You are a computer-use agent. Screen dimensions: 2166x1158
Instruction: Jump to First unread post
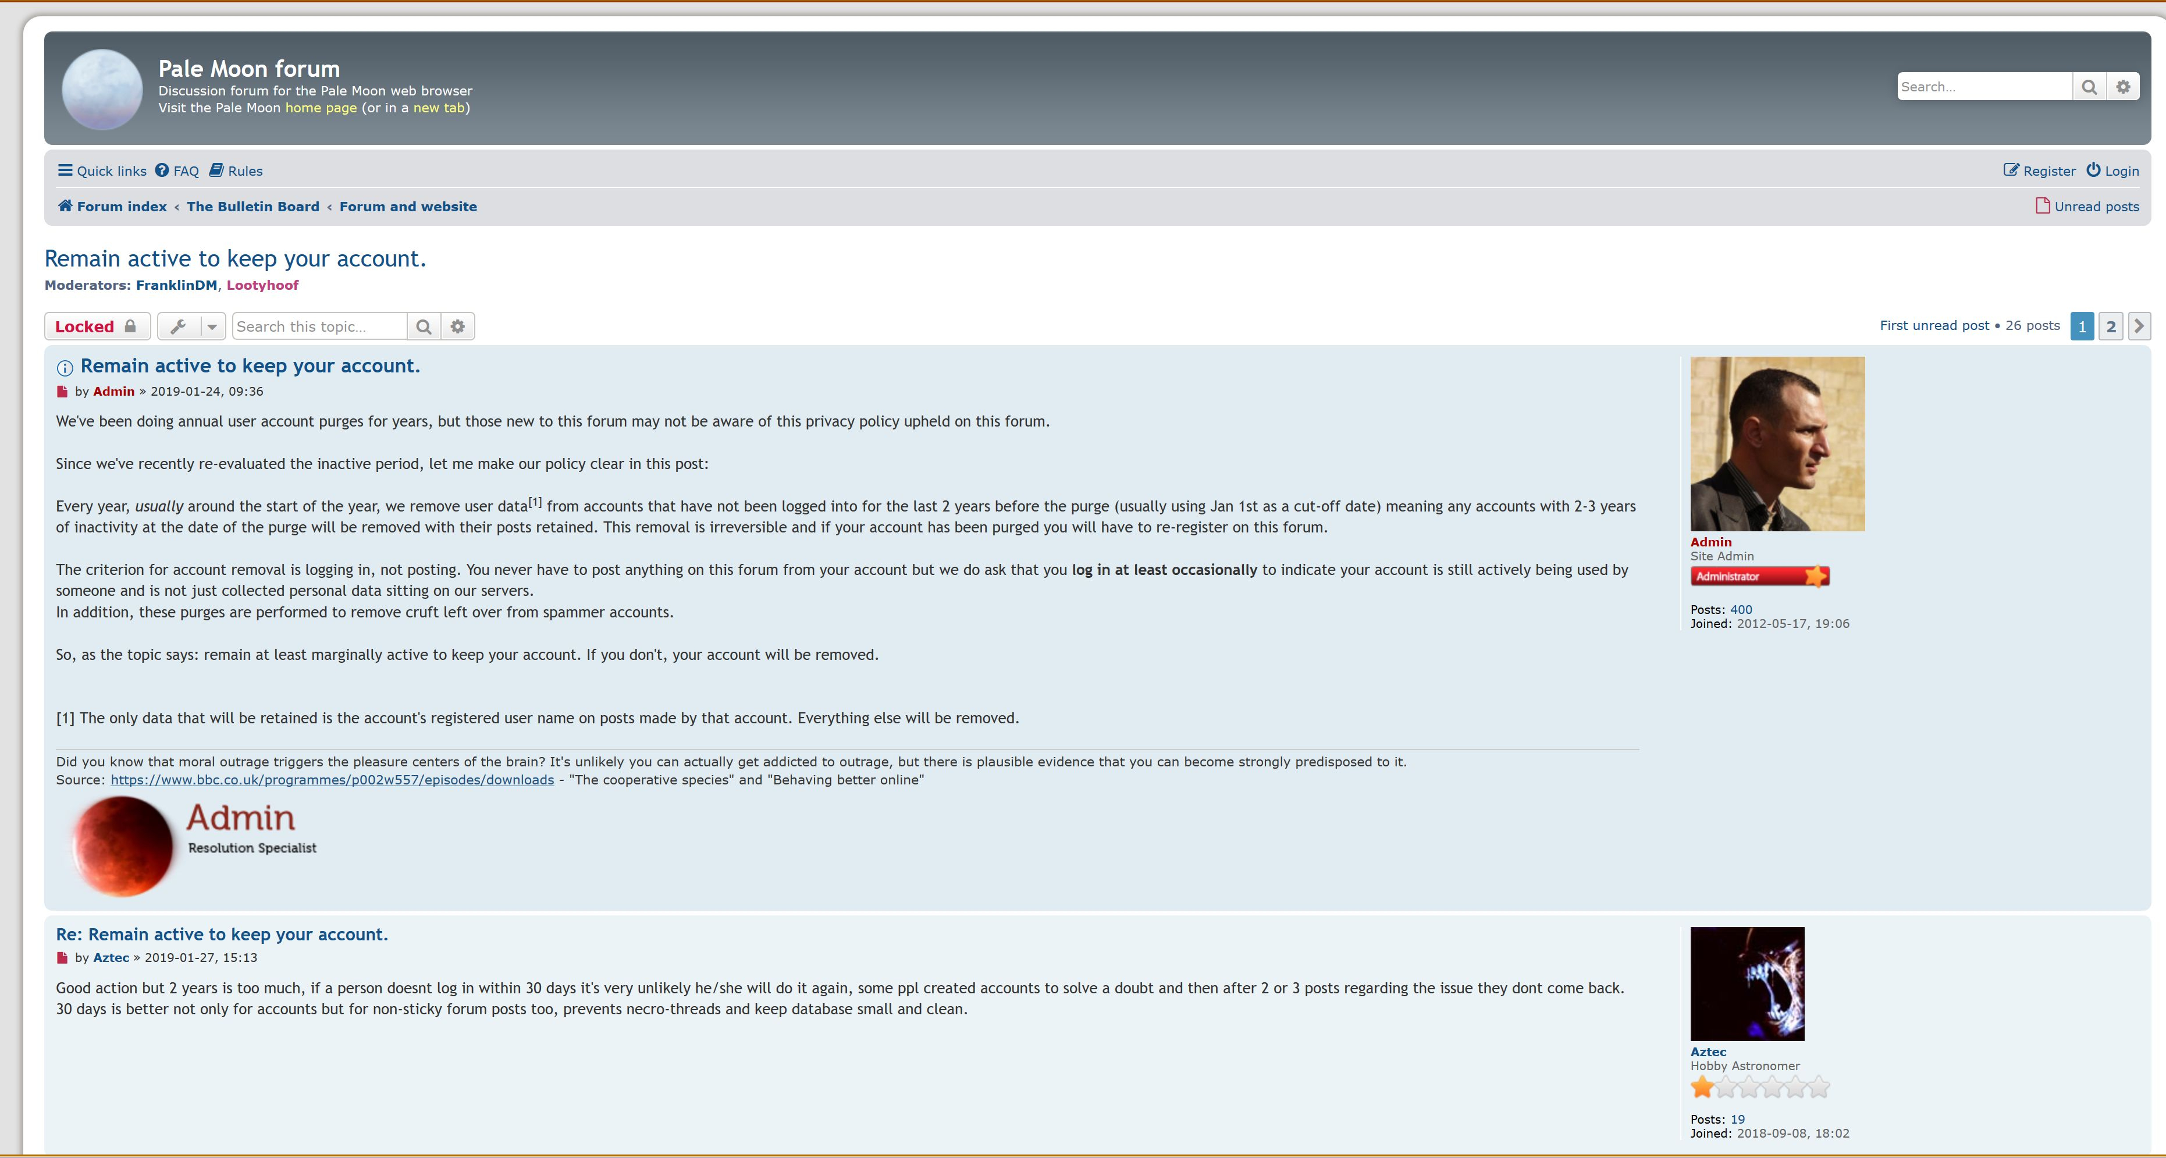[x=1934, y=325]
